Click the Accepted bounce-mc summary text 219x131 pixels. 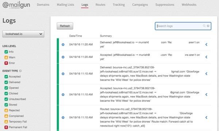click(x=149, y=95)
